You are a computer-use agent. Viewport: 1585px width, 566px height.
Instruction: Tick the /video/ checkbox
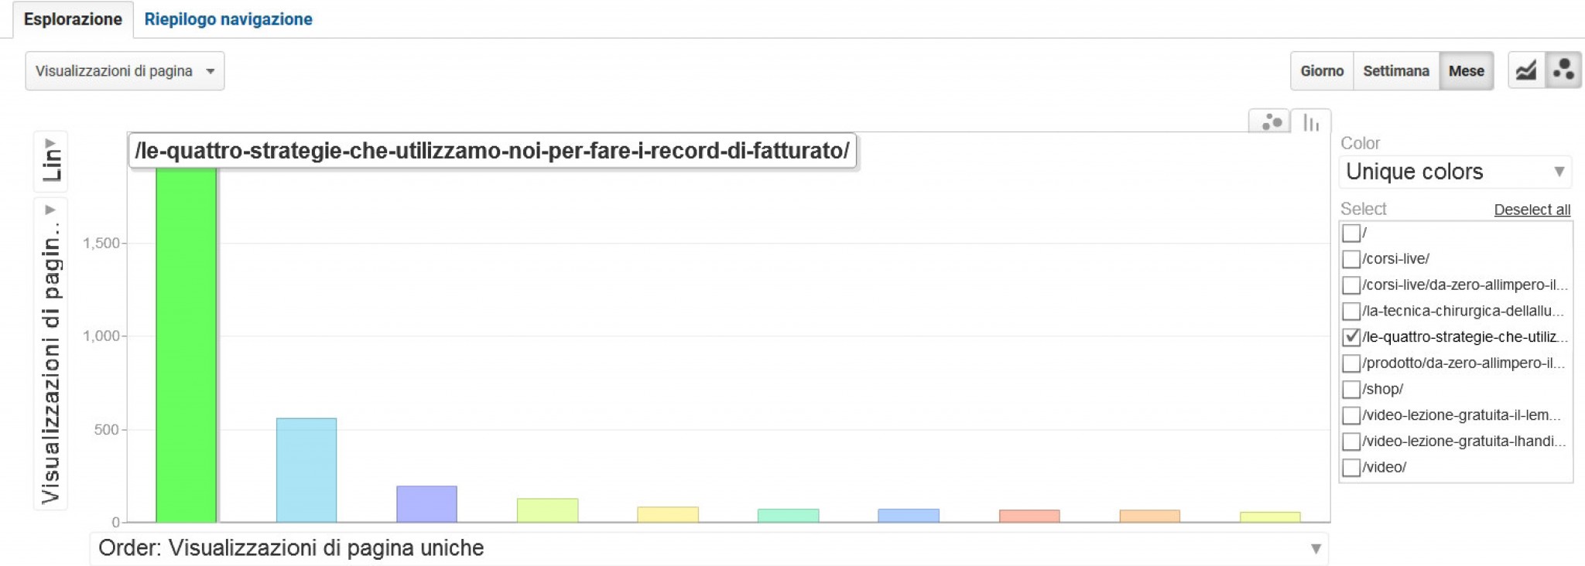[1351, 467]
